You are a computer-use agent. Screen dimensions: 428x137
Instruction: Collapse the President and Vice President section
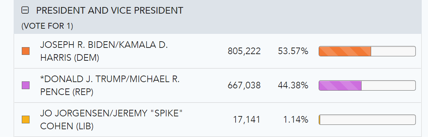(25, 11)
